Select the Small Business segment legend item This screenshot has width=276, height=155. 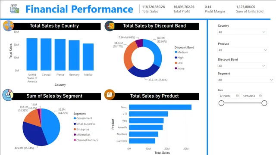pos(84,124)
